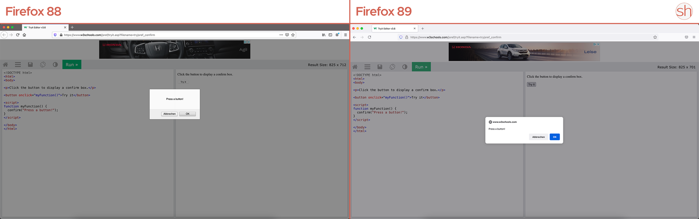Bookmark this page in the Firefox 89 window
This screenshot has width=699, height=219.
coord(655,37)
